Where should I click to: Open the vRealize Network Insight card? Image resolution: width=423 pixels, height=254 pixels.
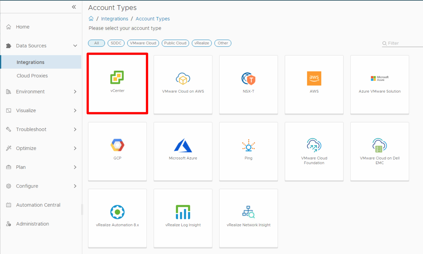pyautogui.click(x=248, y=218)
